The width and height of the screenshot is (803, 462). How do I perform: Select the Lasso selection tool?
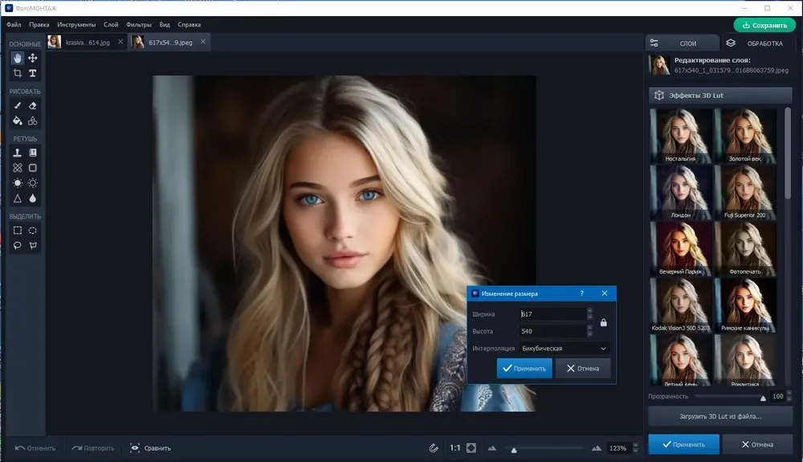18,245
